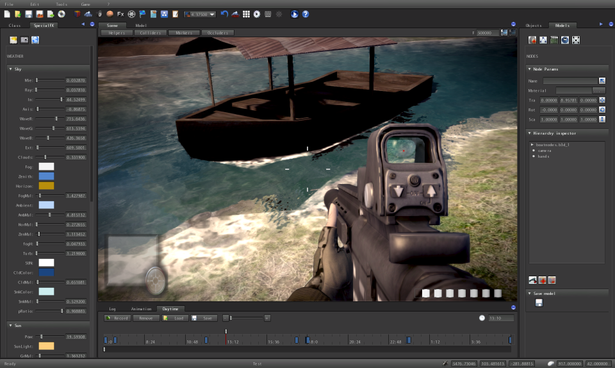This screenshot has width=615, height=368.
Task: Click the pick arrow next to Name
Action: (602, 81)
